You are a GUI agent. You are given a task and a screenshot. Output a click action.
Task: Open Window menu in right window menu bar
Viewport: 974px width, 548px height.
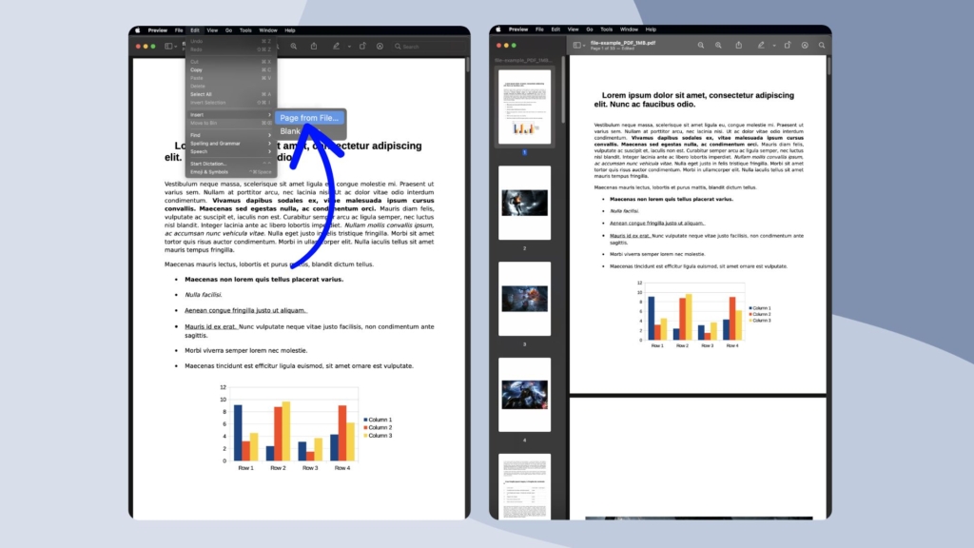(x=629, y=29)
